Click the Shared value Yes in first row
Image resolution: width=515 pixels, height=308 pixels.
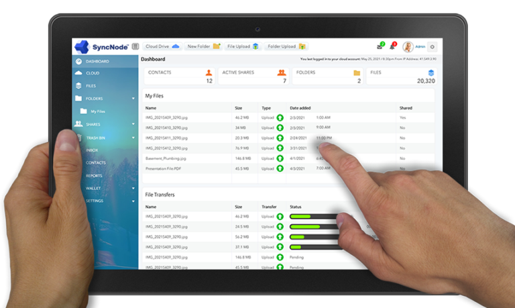[x=402, y=117]
